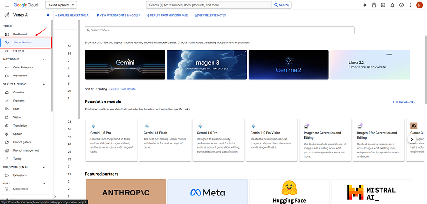Click the Tuning icon in sidebar

[7, 159]
